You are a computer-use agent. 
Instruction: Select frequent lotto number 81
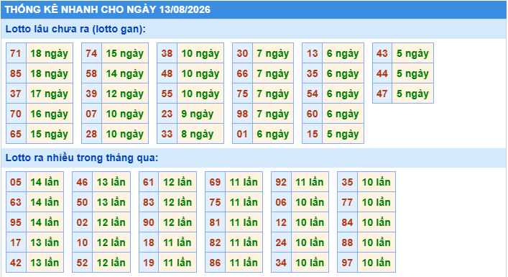[215, 222]
